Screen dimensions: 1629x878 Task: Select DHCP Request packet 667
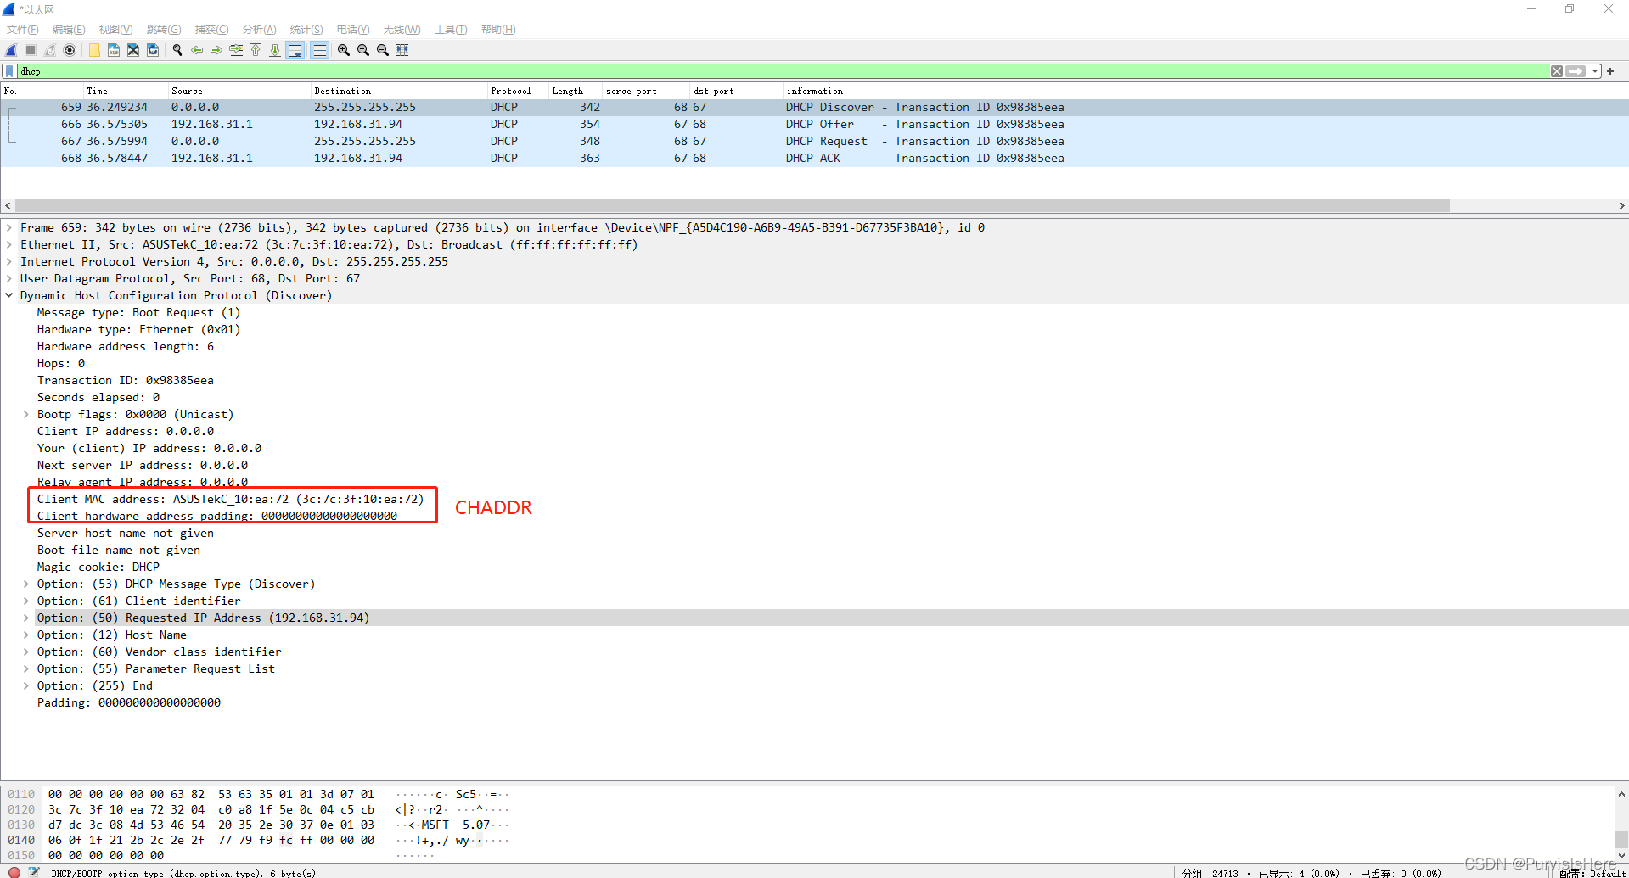click(x=814, y=142)
